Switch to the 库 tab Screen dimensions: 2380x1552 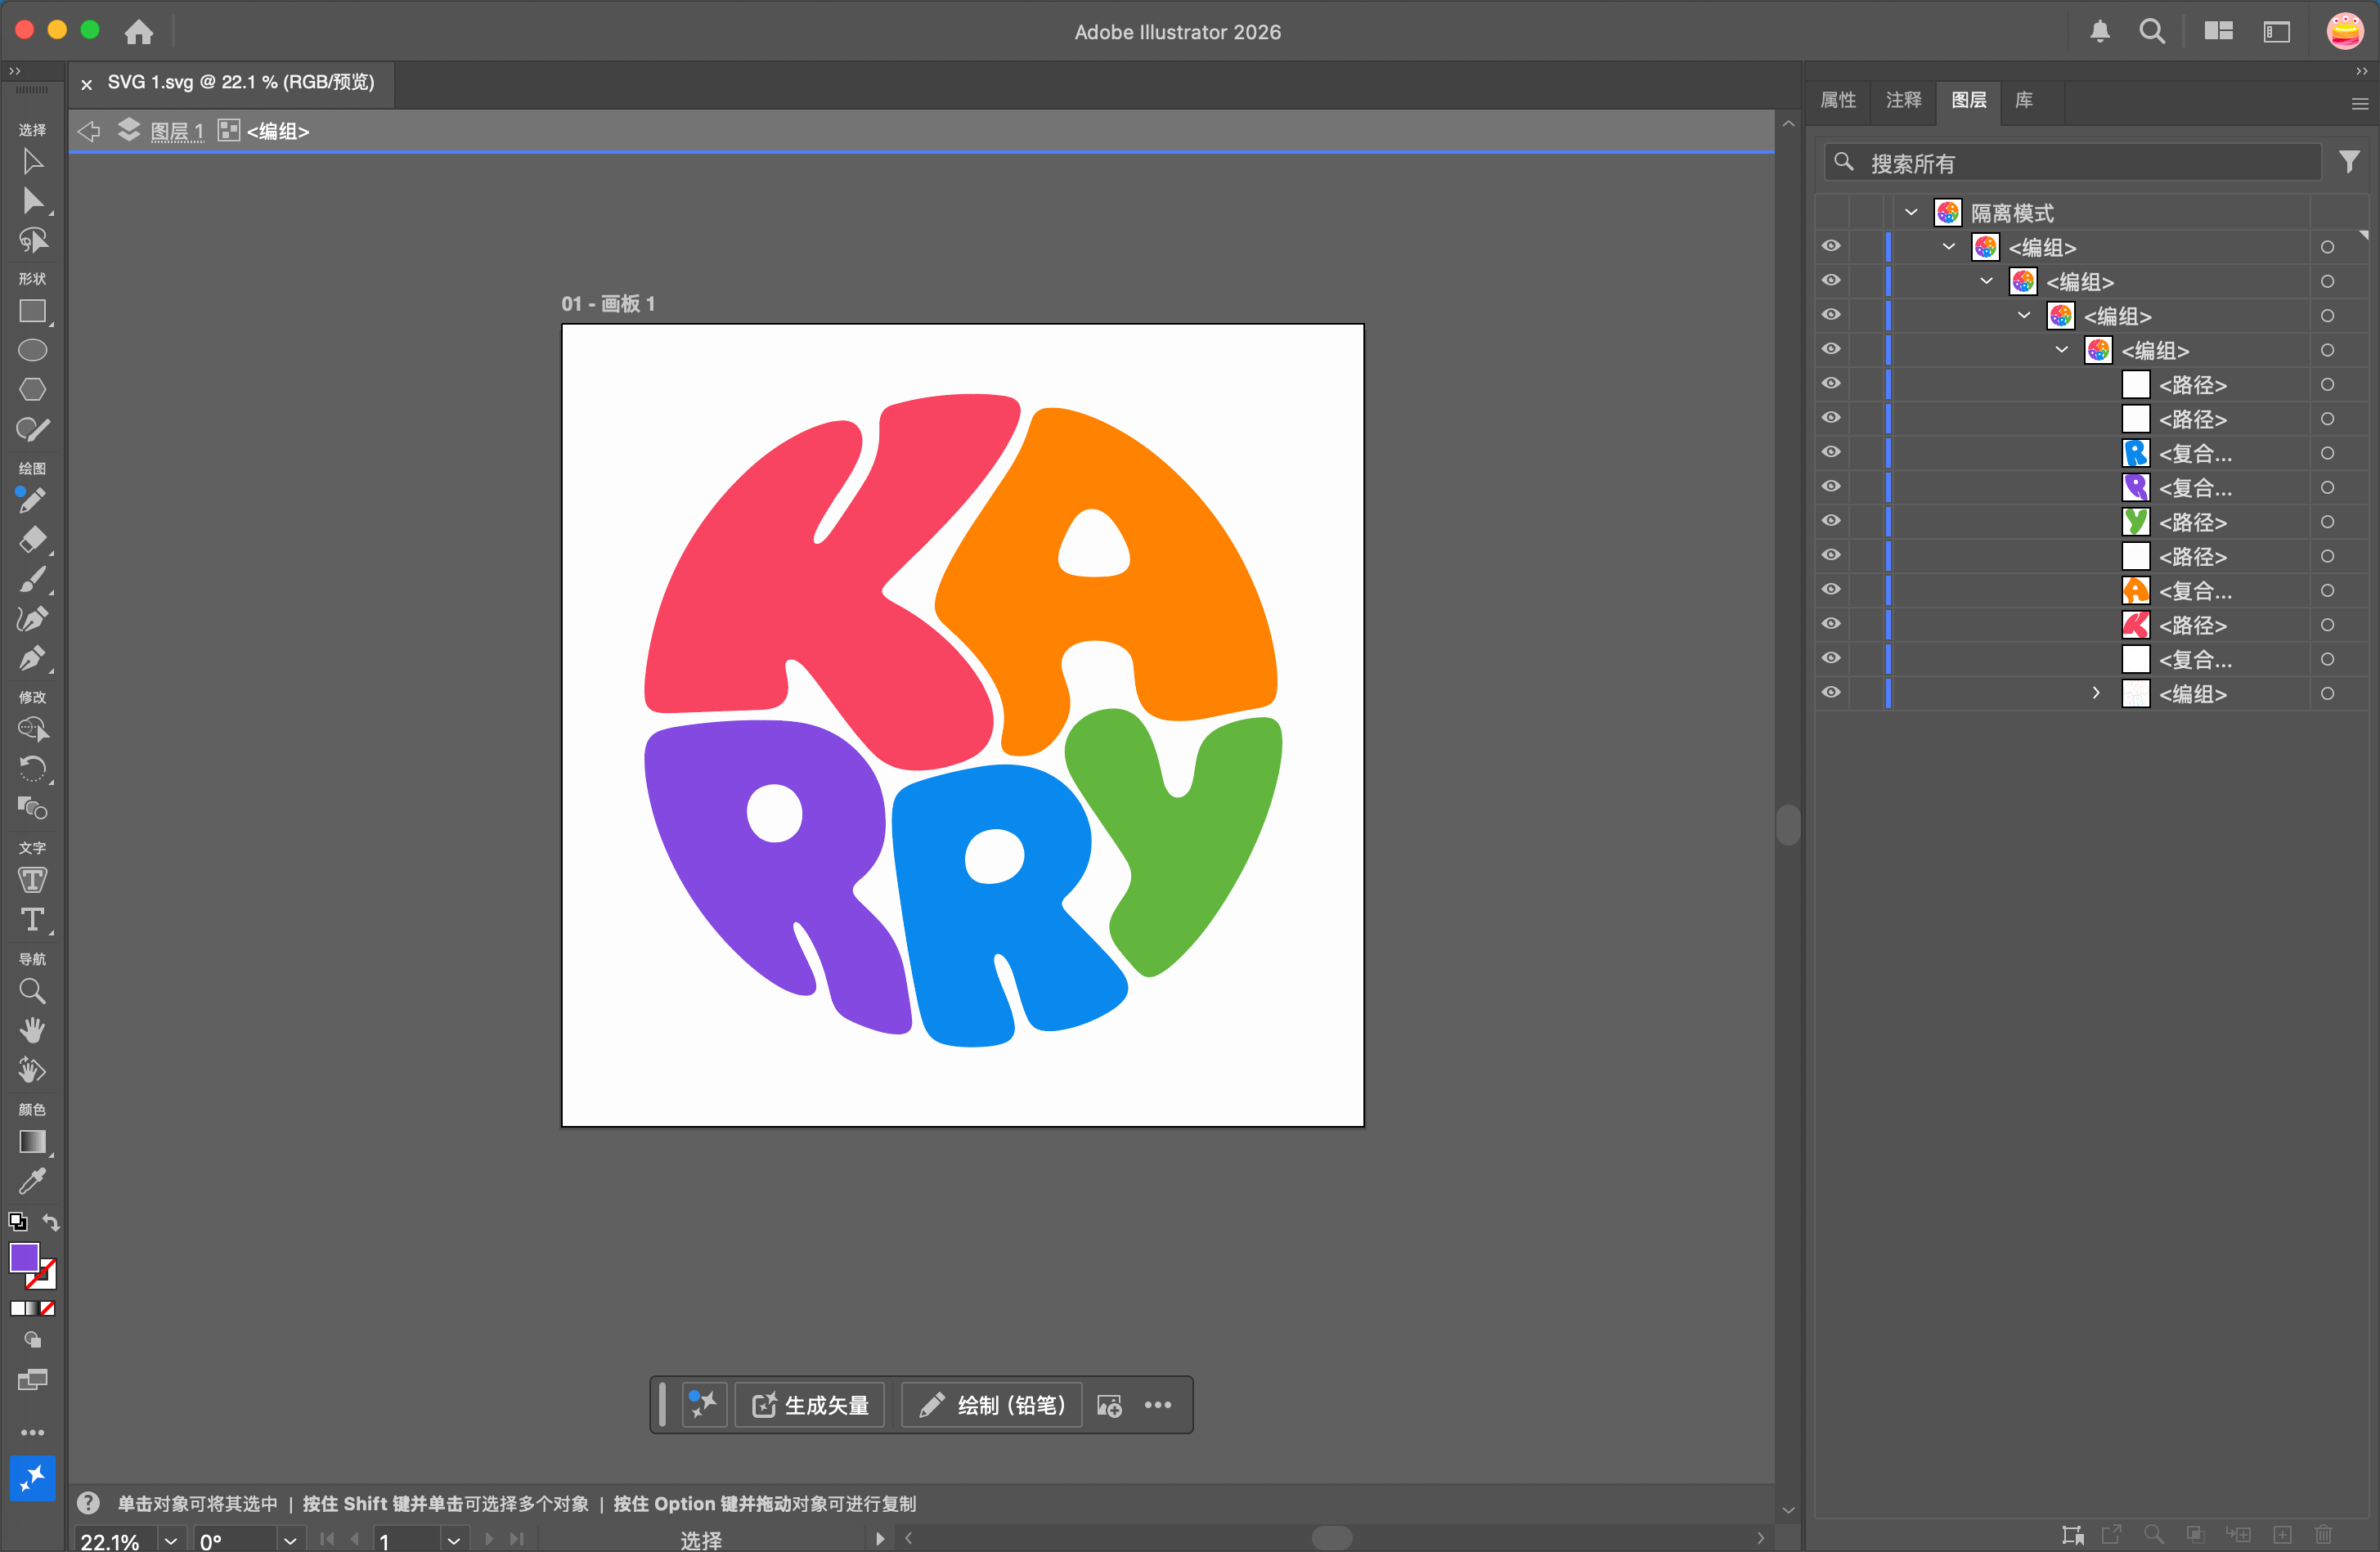pyautogui.click(x=2024, y=100)
